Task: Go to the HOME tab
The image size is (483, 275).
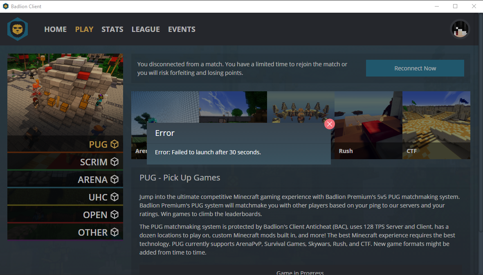Action: tap(56, 29)
